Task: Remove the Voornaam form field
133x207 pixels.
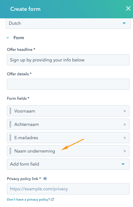Action: (125, 111)
